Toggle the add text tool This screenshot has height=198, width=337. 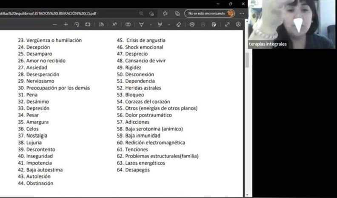click(128, 25)
